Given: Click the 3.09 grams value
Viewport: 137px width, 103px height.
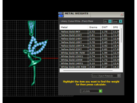Looking at the screenshot, I should click(92, 53).
